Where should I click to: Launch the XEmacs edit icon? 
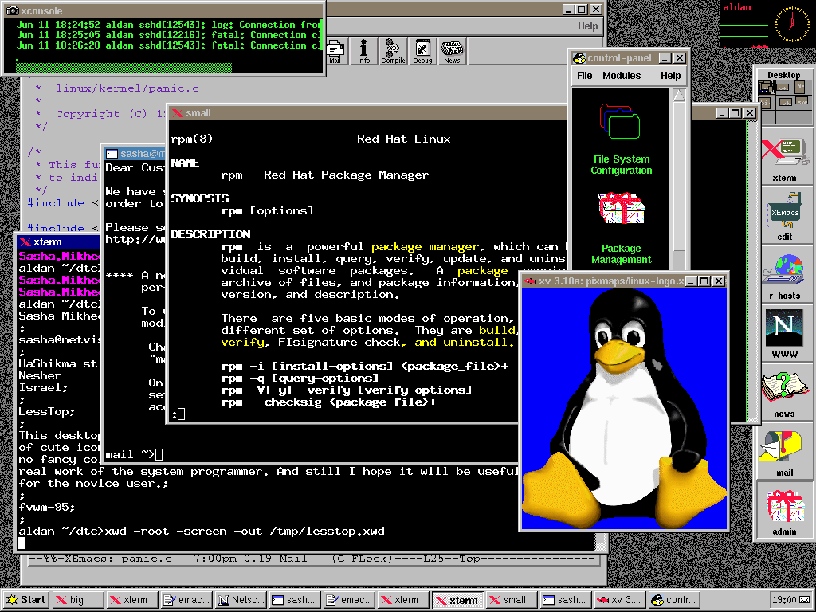(784, 217)
